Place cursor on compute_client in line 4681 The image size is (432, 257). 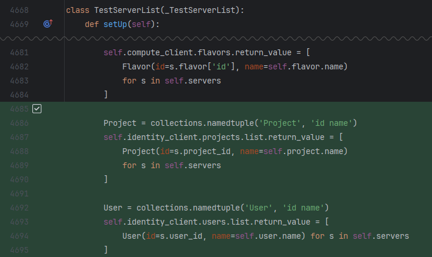(x=158, y=52)
